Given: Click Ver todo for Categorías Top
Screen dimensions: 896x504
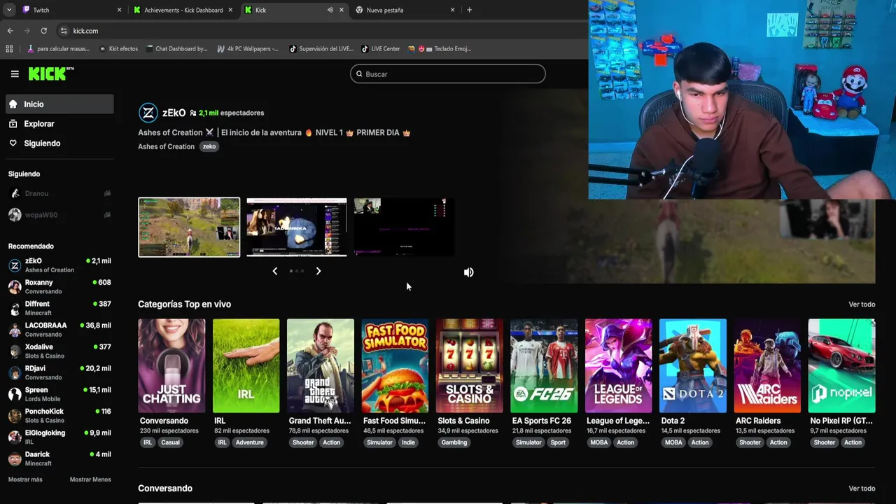Looking at the screenshot, I should [x=862, y=304].
